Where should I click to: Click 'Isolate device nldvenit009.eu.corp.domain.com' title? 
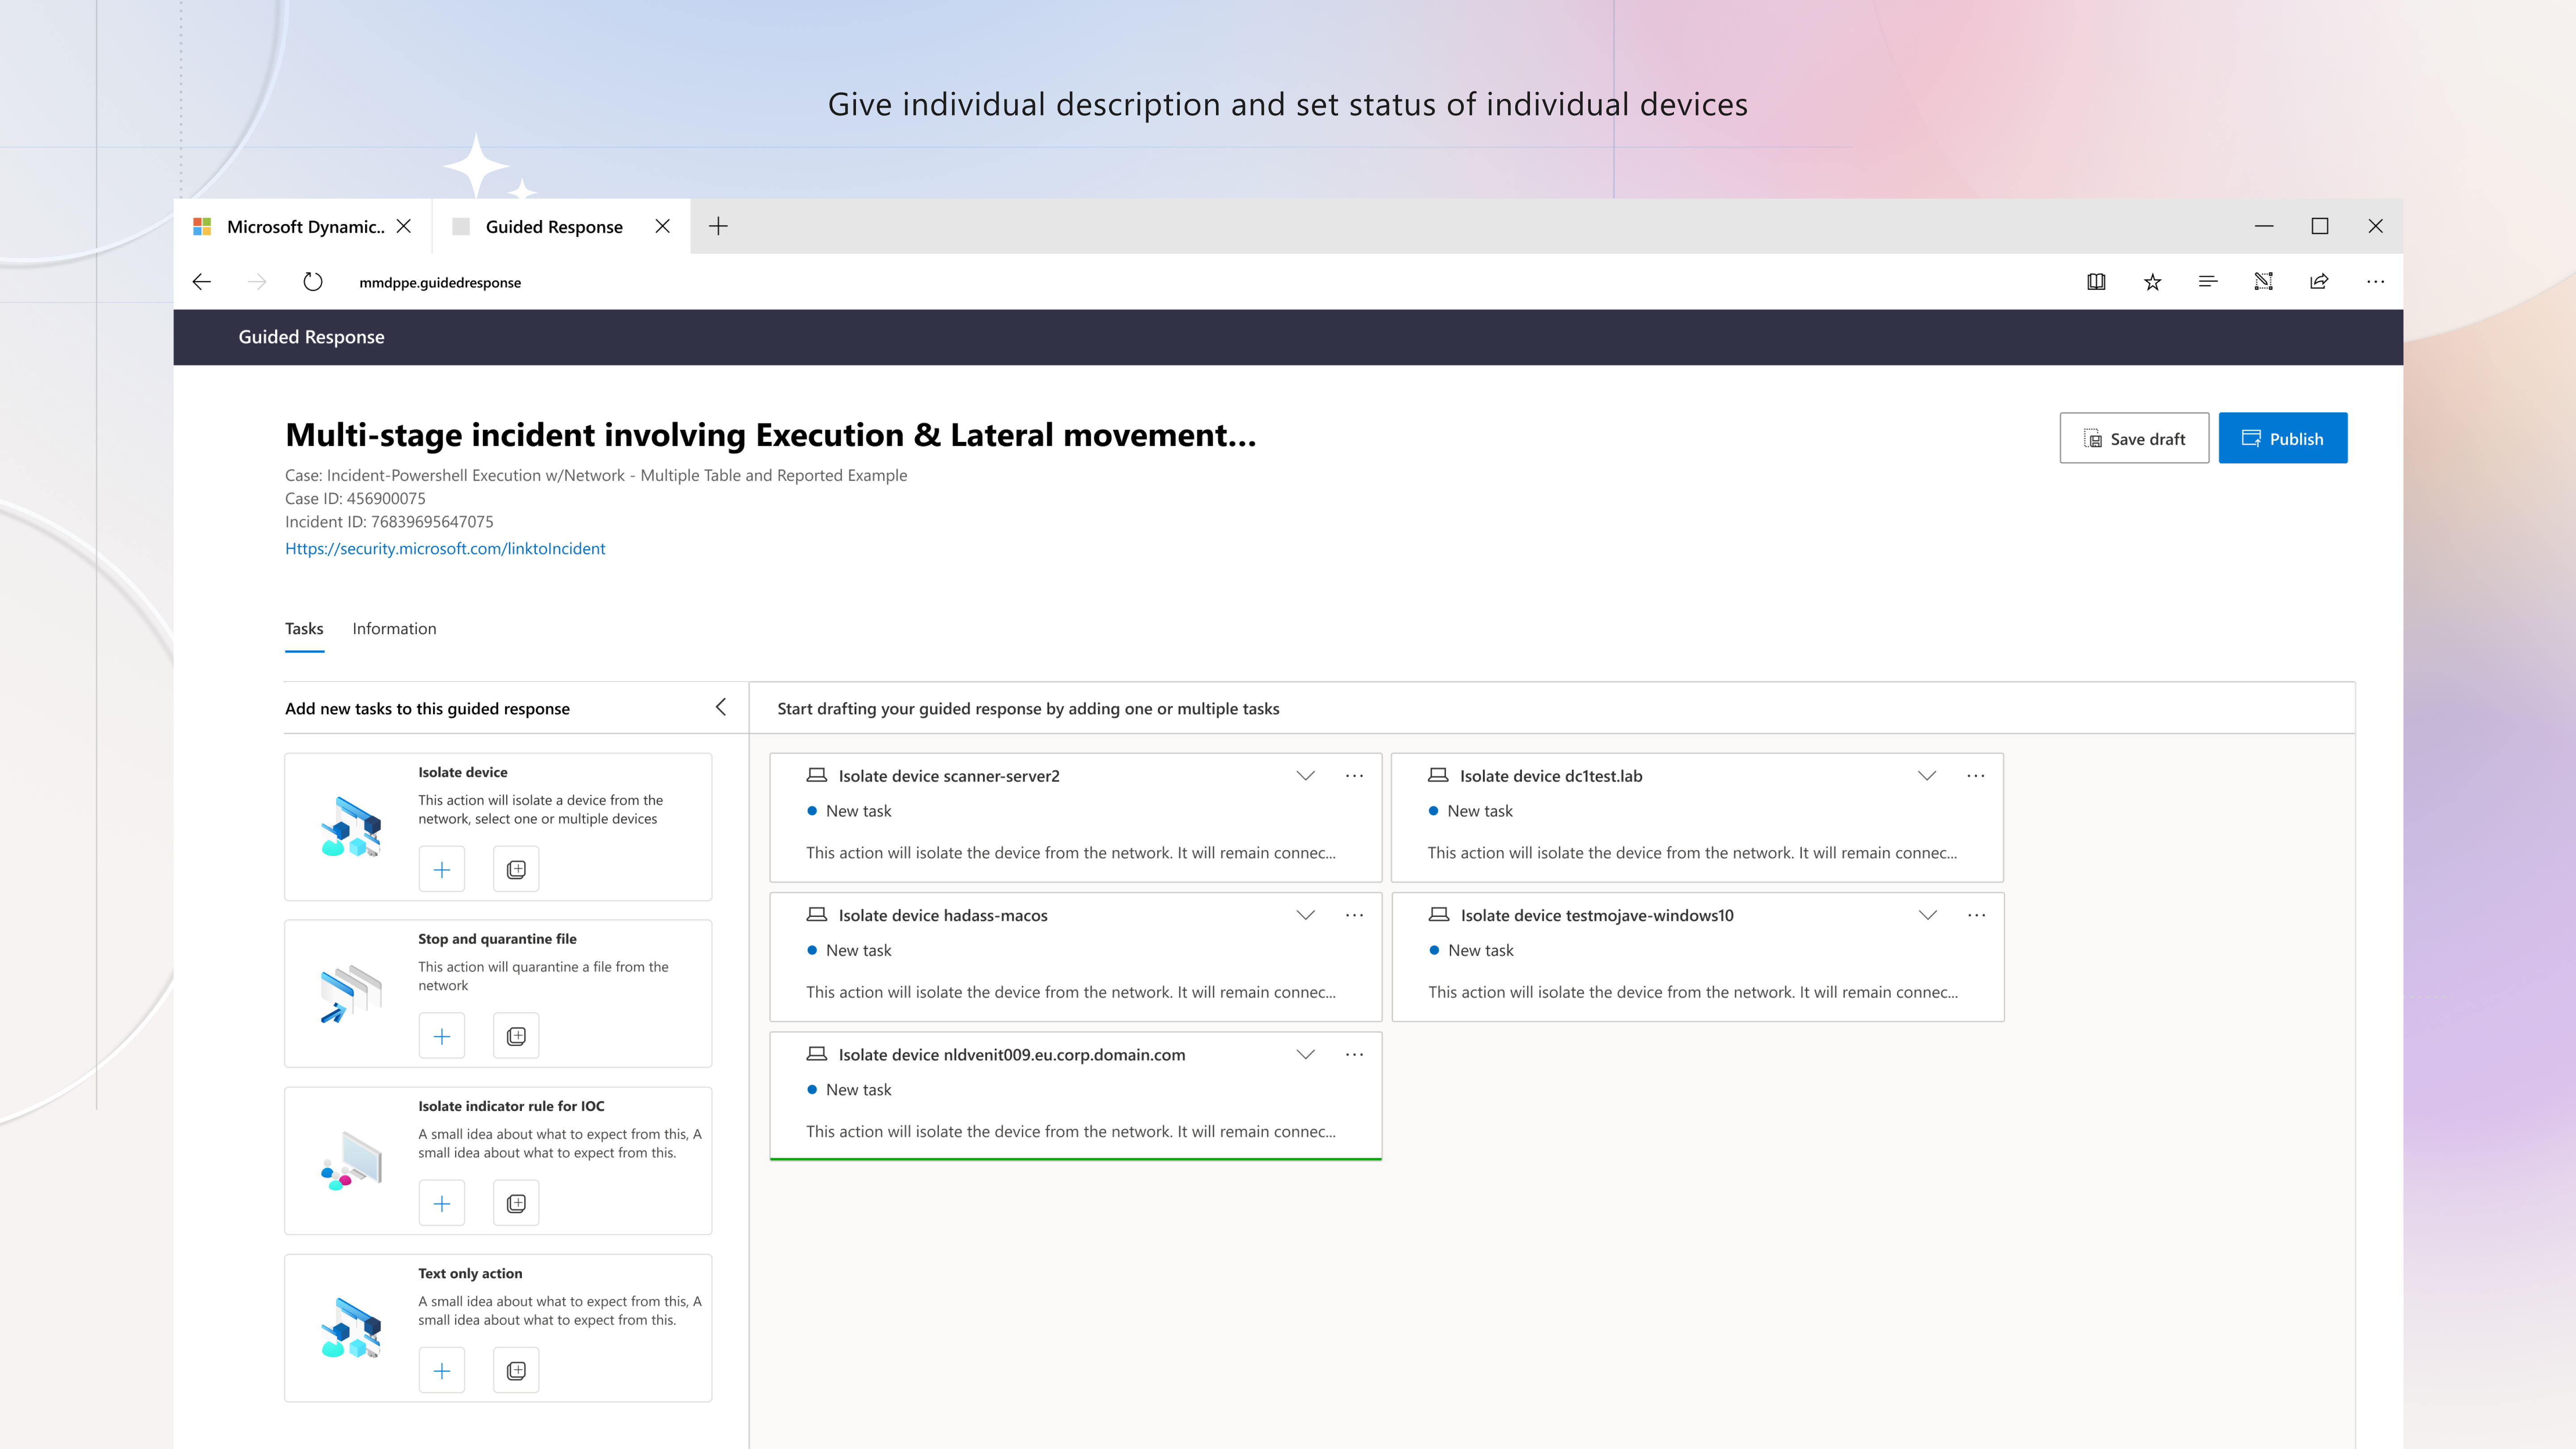coord(1012,1054)
